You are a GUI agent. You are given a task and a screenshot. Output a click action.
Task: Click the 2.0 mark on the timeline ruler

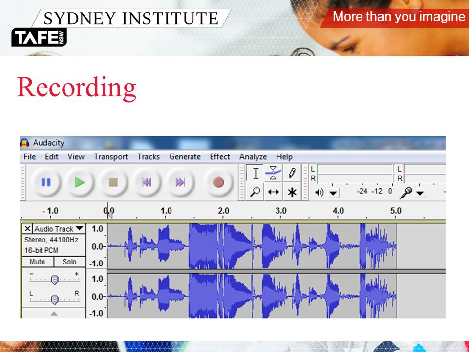(223, 211)
